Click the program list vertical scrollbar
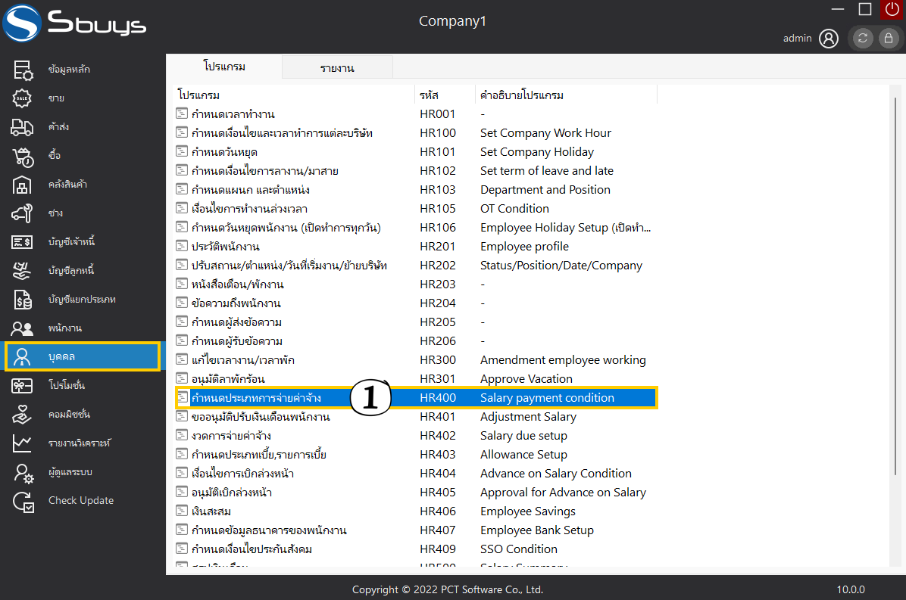The height and width of the screenshot is (600, 906). (x=898, y=303)
